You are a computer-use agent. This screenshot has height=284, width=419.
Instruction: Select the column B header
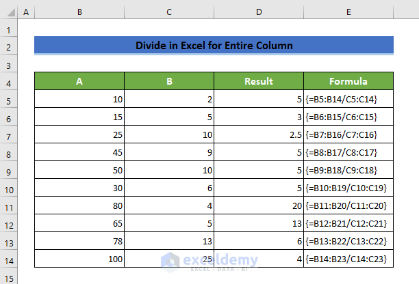click(x=79, y=12)
